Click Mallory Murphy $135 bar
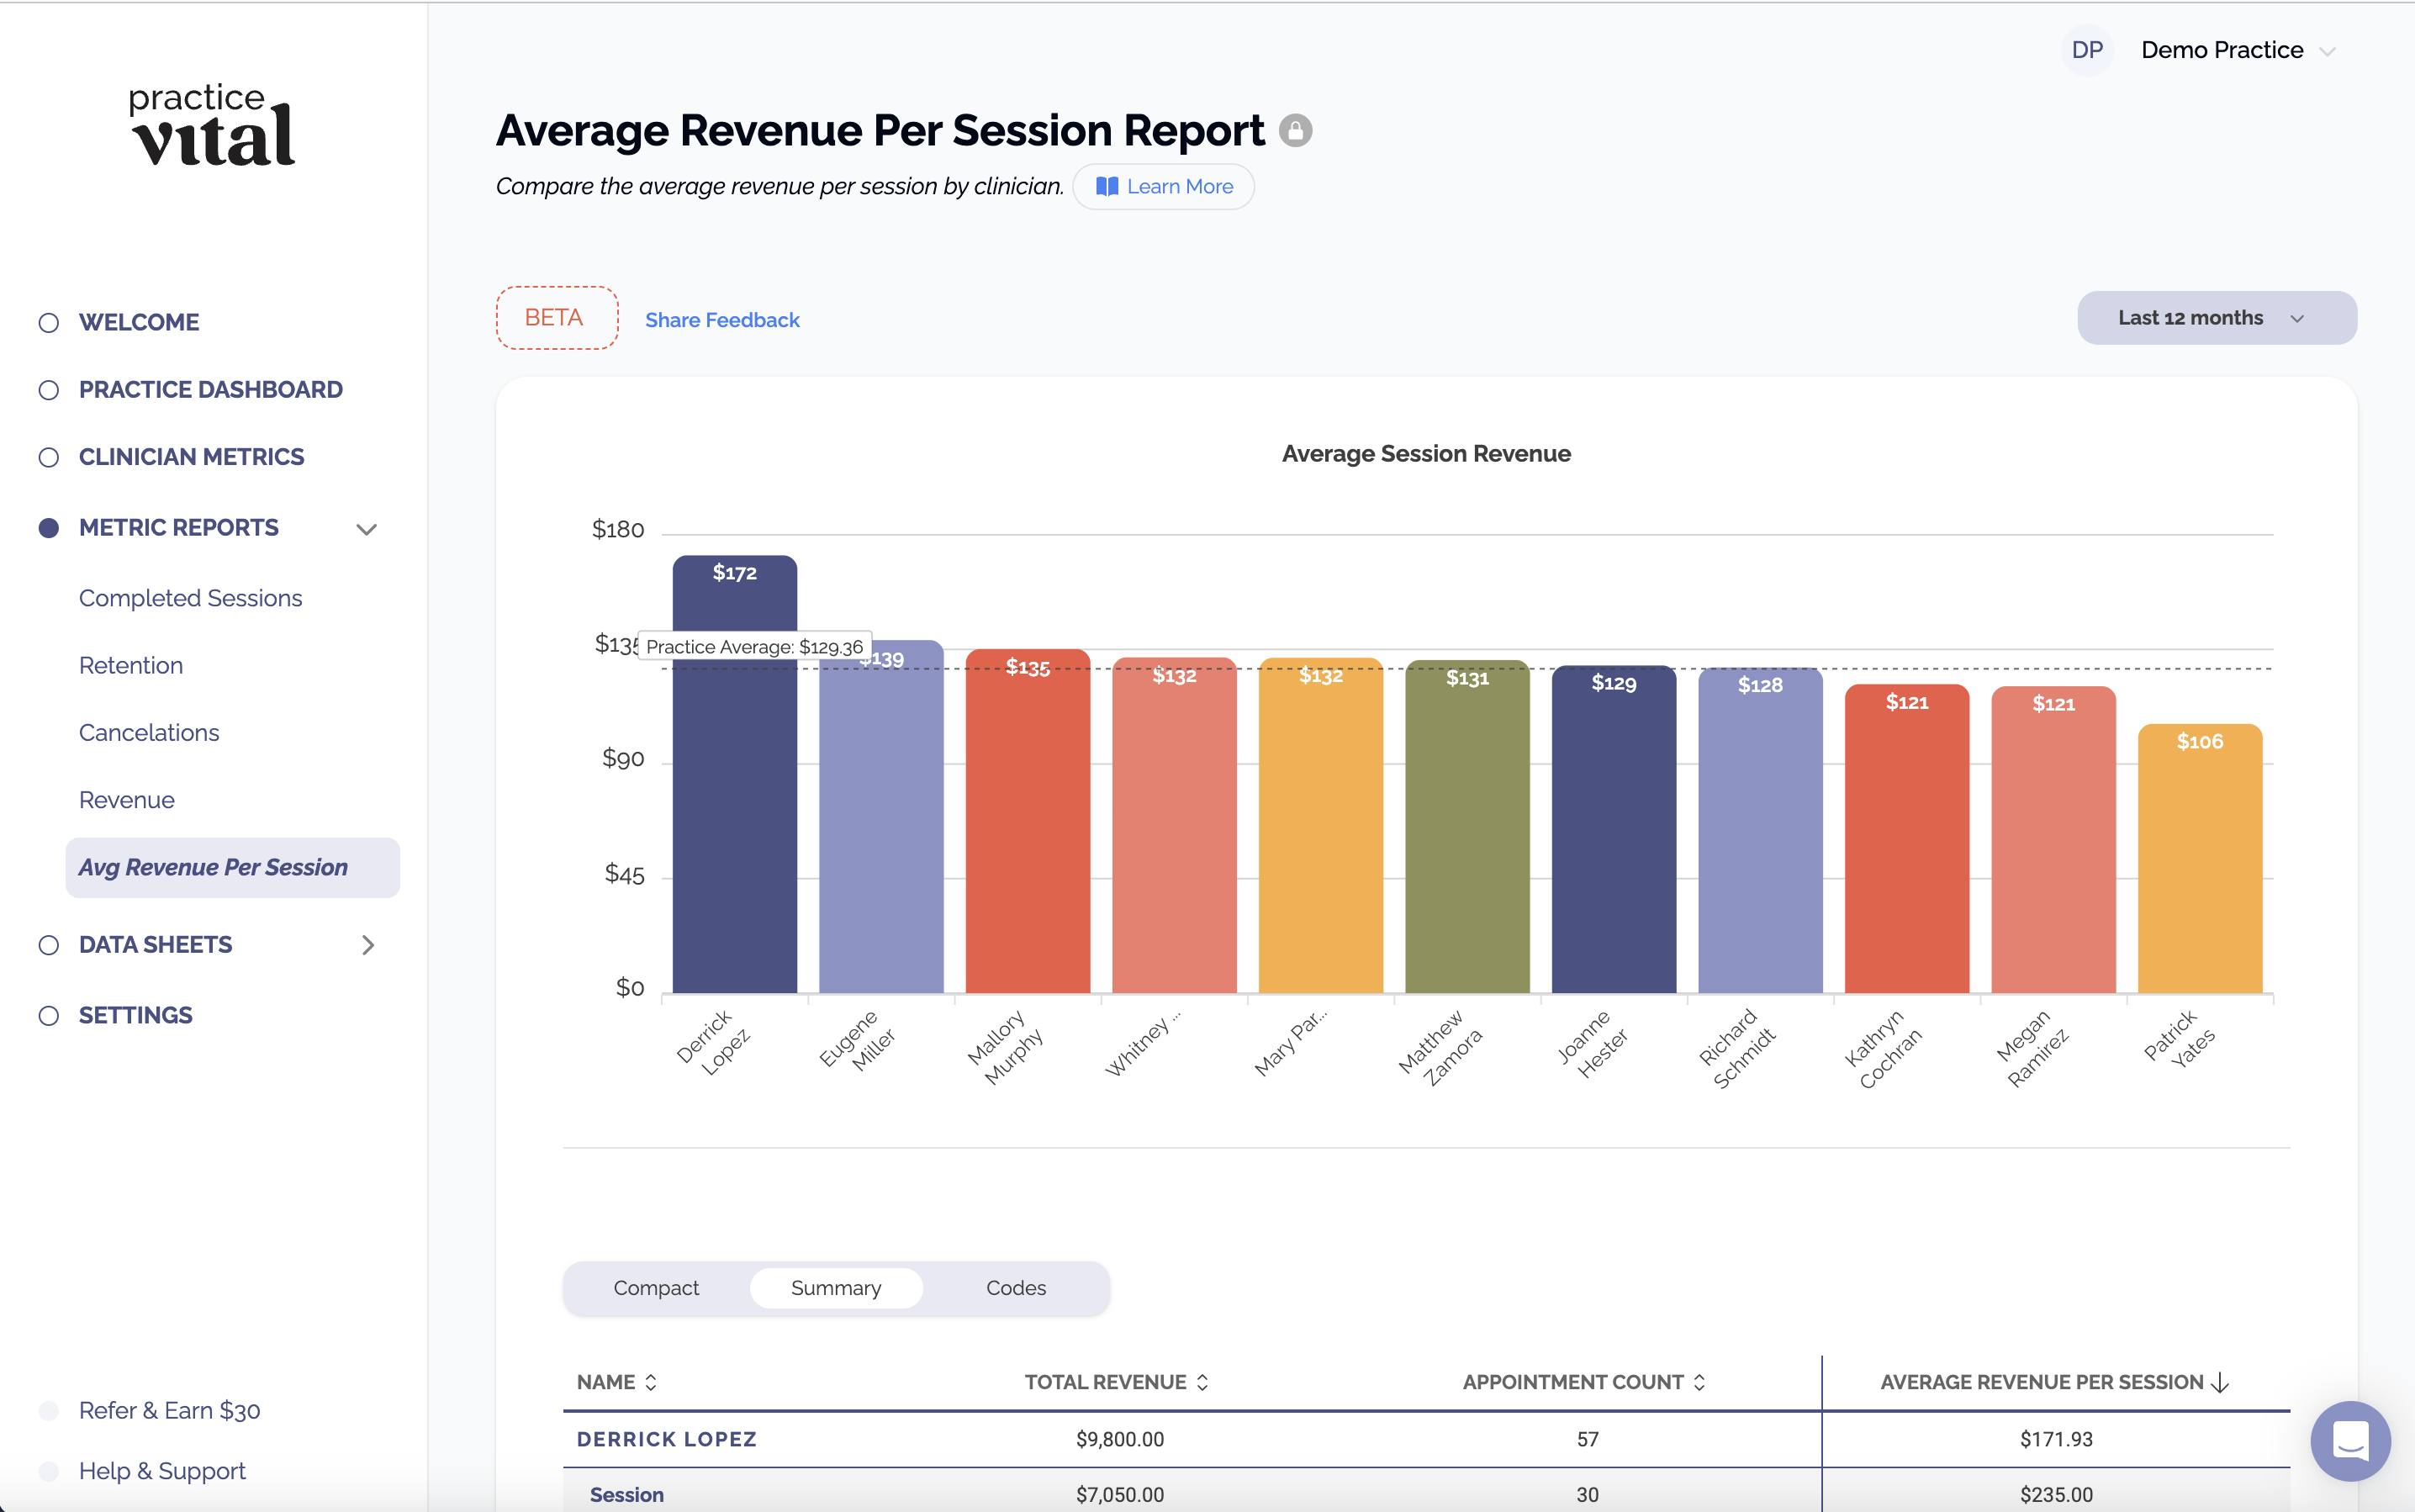2415x1512 pixels. (1027, 821)
